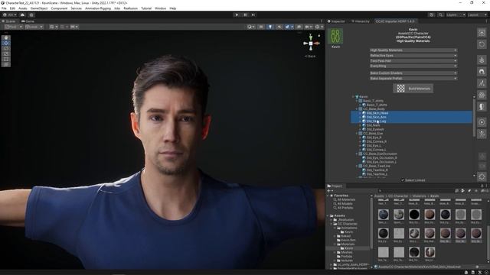Open the scene draw mode dropdown
The image size is (490, 275).
251,27
